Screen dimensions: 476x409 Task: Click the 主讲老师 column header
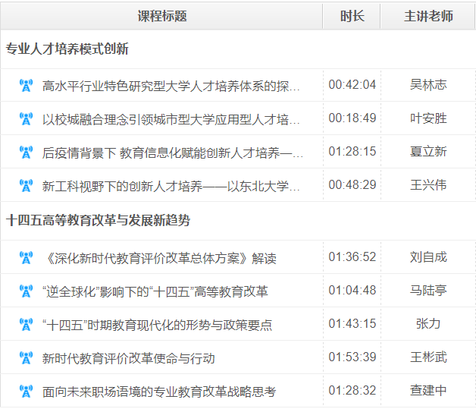(x=428, y=16)
